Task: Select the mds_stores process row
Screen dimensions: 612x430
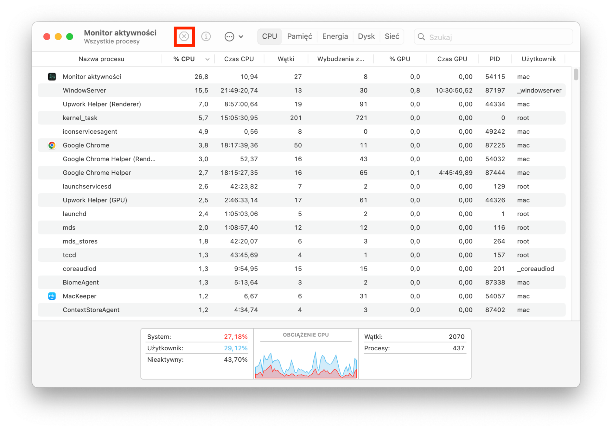Action: coord(302,241)
